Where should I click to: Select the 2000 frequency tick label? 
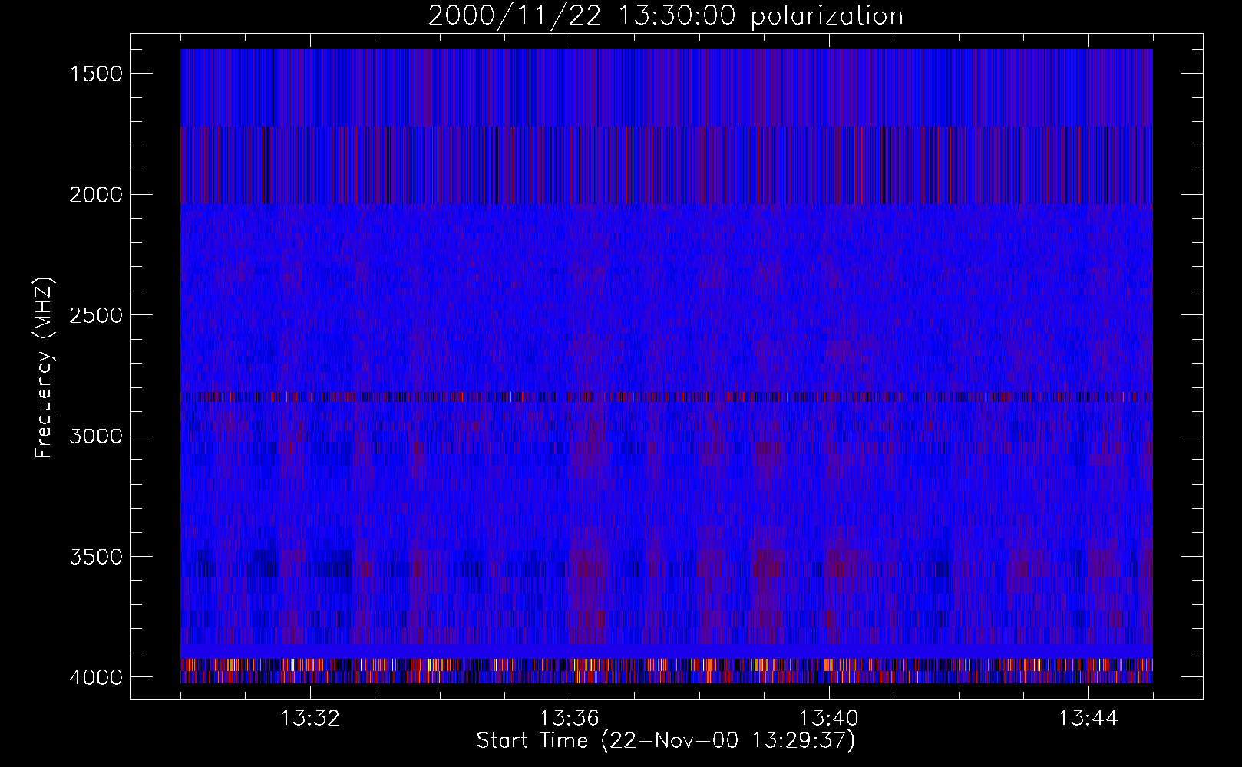[x=96, y=195]
